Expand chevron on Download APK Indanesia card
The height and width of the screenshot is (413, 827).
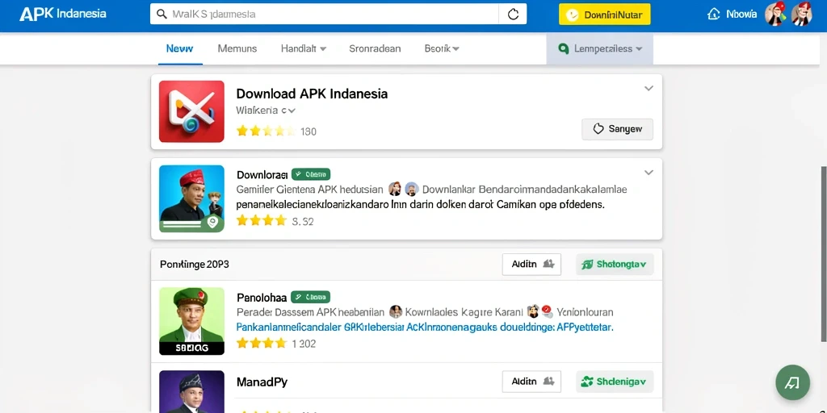[649, 89]
